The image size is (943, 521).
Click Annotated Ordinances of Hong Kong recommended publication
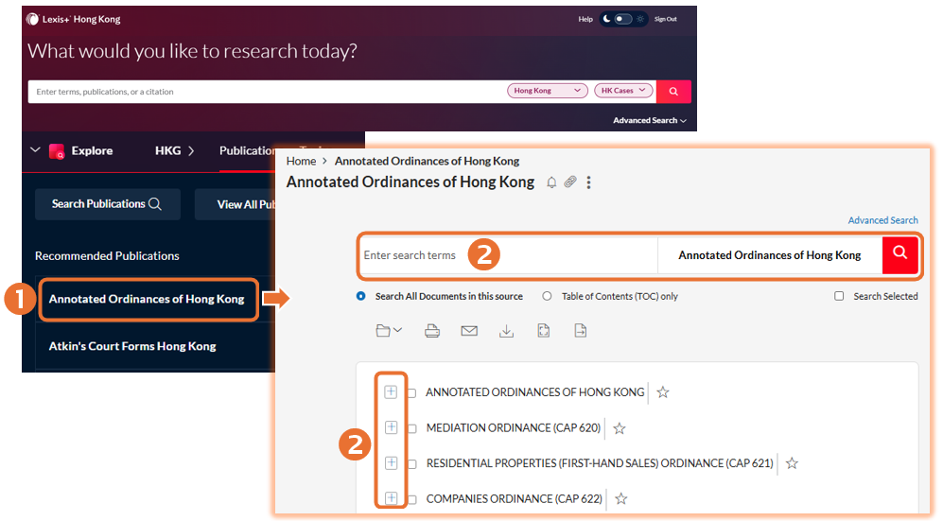click(x=147, y=299)
